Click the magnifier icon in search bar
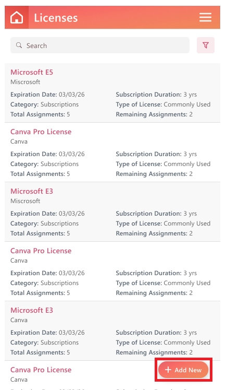 tap(19, 45)
